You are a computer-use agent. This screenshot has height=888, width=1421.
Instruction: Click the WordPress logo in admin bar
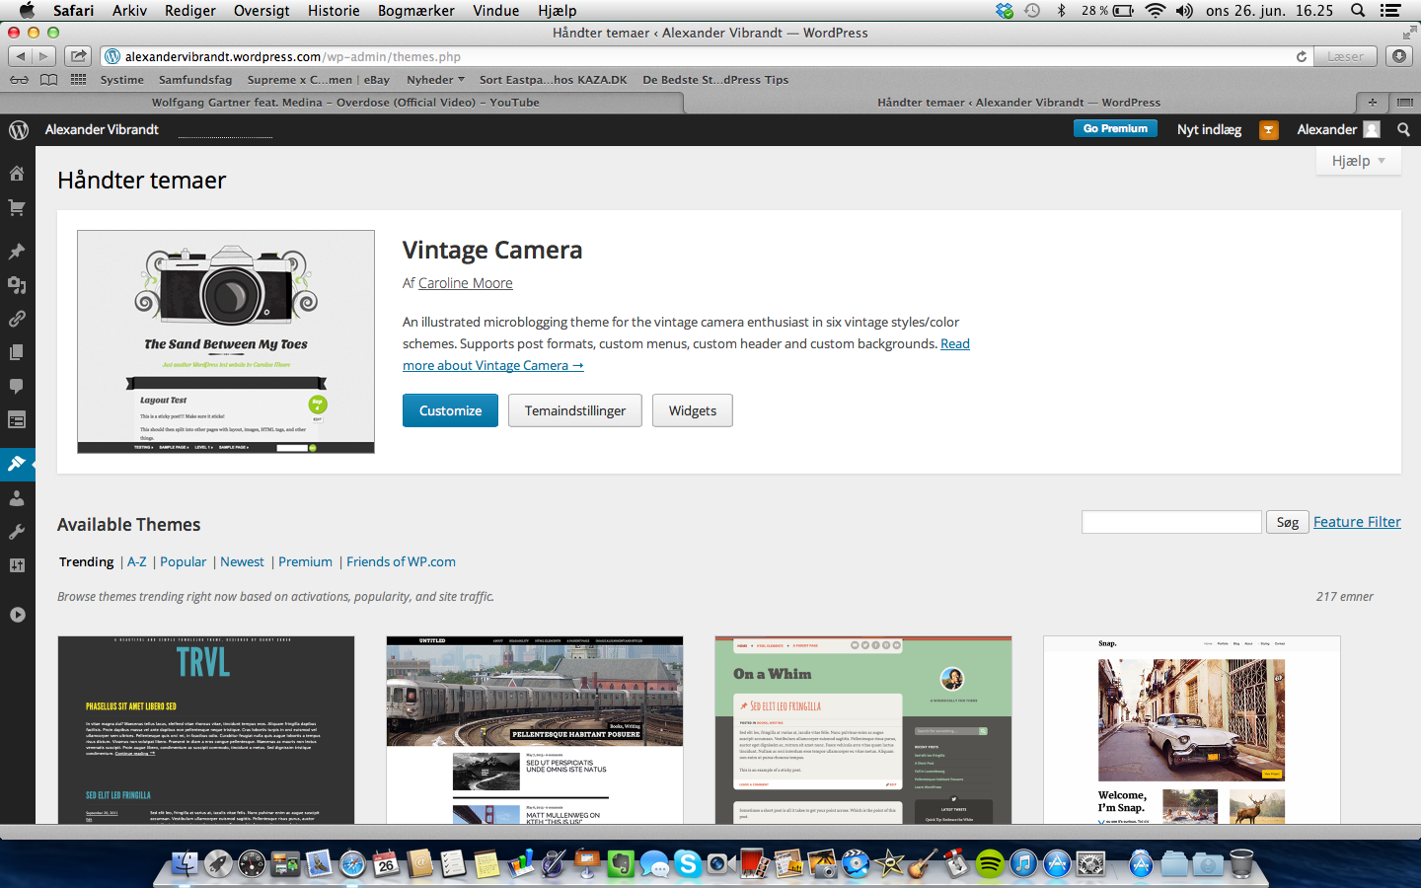point(19,129)
